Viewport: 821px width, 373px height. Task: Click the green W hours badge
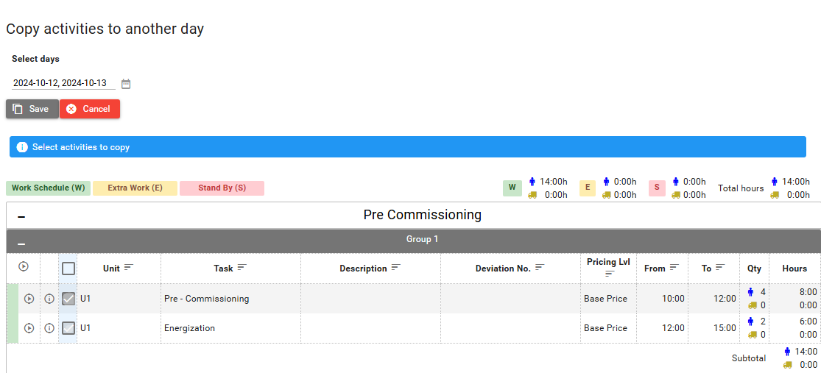tap(512, 188)
